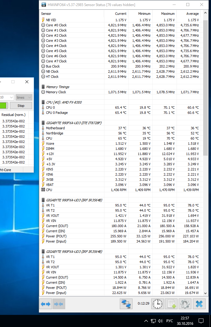211x327 pixels.
Task: Click the green button beside Stop
Action: [x=4, y=106]
